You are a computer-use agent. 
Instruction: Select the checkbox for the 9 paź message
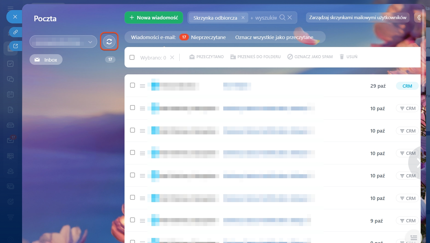133,220
